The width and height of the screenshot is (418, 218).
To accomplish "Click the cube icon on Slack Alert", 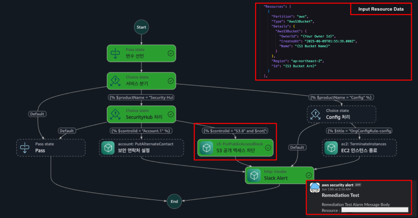I will (254, 175).
